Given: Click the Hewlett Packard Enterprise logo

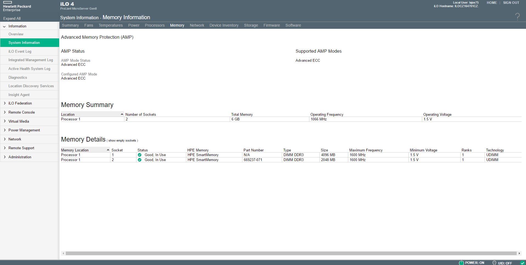Looking at the screenshot, I should (17, 6).
